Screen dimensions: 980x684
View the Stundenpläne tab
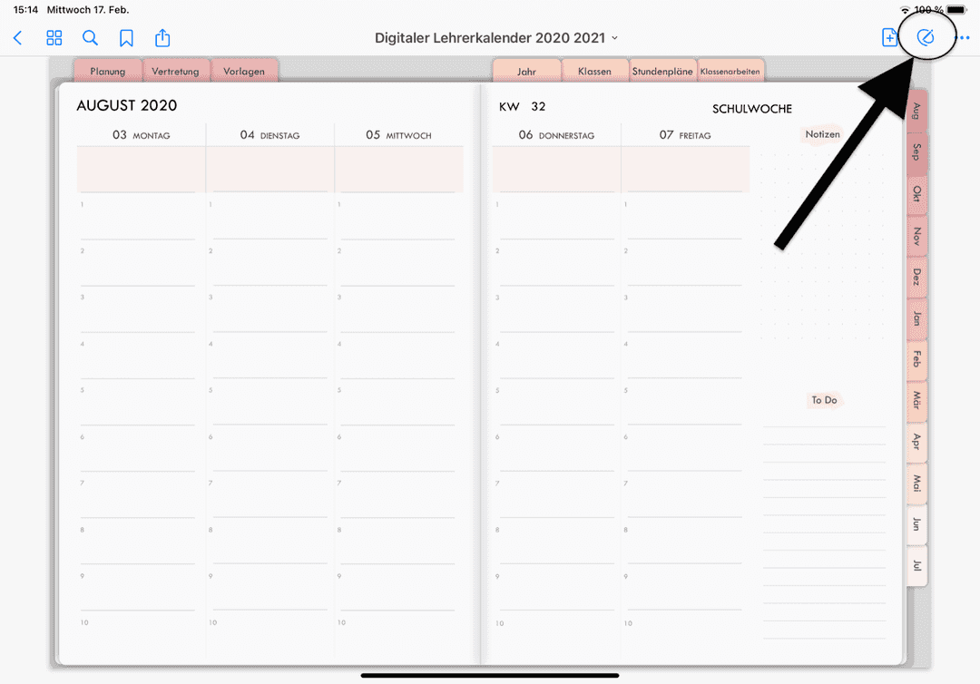pyautogui.click(x=662, y=70)
